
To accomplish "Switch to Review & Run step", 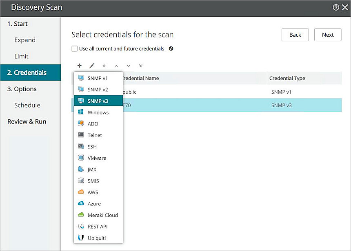I will (27, 121).
